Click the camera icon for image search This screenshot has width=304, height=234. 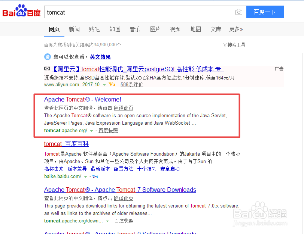tap(239, 12)
